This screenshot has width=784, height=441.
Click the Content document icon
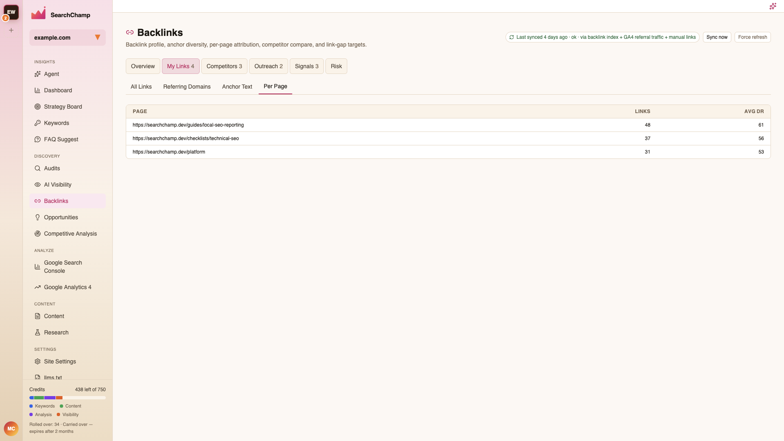(x=38, y=316)
